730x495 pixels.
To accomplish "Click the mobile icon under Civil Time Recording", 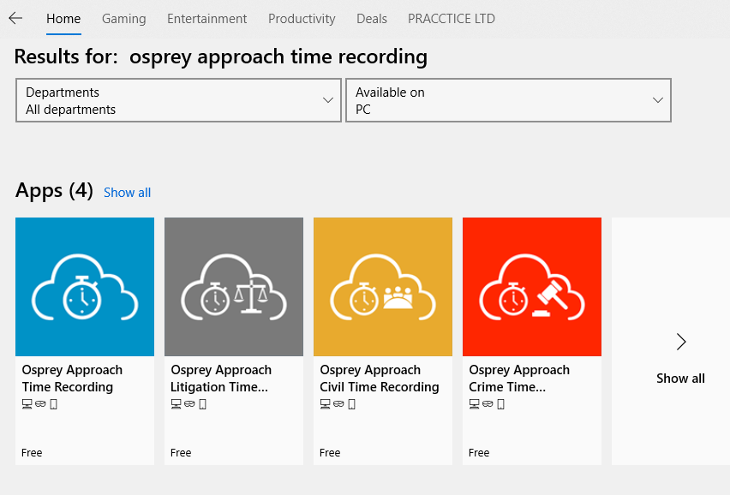I will click(x=351, y=404).
